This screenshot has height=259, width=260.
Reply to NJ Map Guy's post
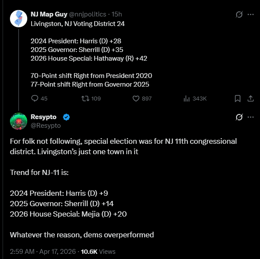[35, 99]
